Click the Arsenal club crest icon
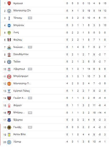The height and width of the screenshot is (147, 109). point(9,3)
